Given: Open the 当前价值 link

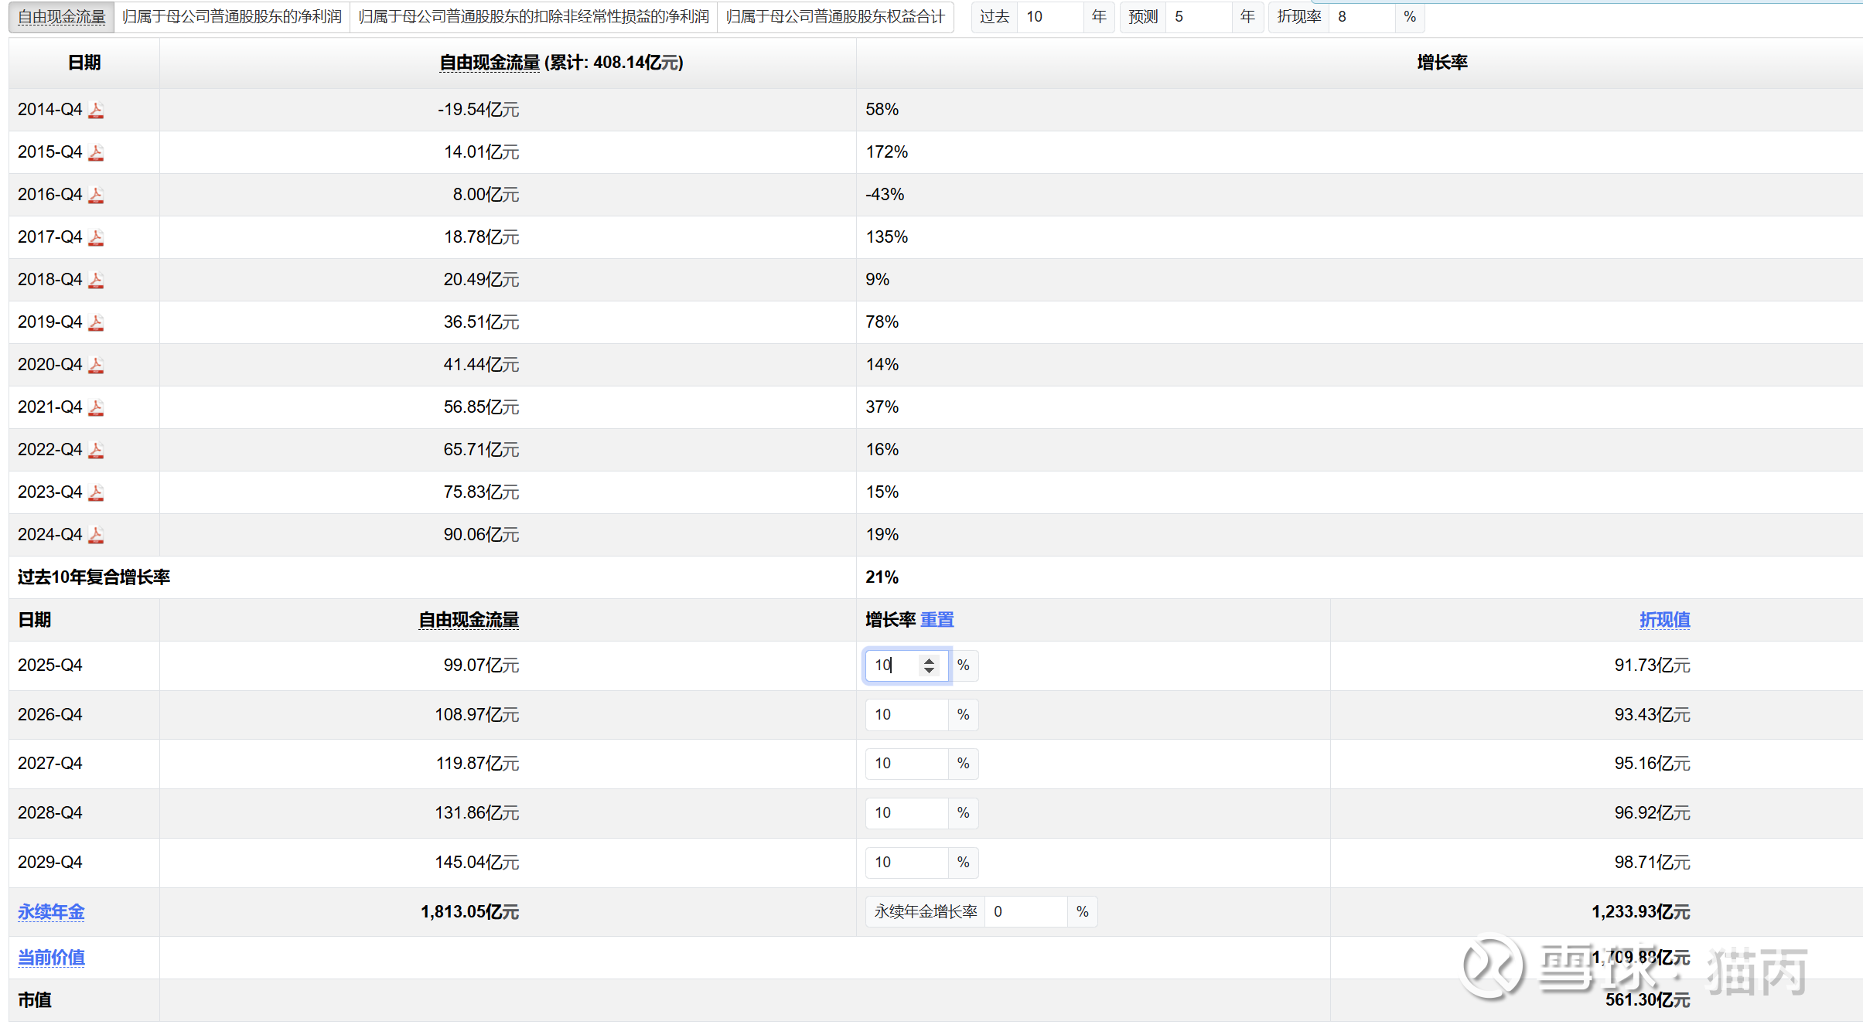Looking at the screenshot, I should [51, 958].
